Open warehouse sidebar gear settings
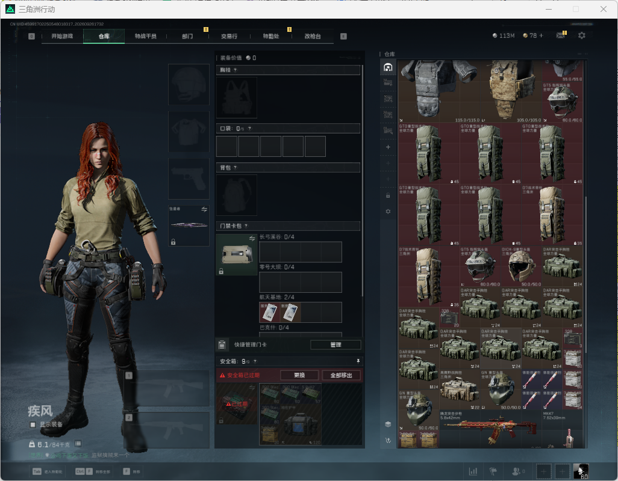 tap(388, 212)
